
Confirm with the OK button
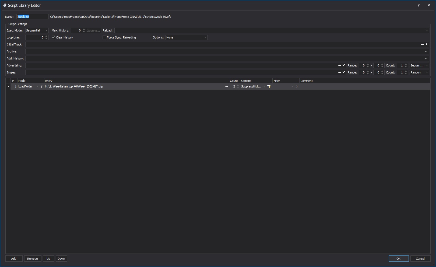pyautogui.click(x=398, y=259)
